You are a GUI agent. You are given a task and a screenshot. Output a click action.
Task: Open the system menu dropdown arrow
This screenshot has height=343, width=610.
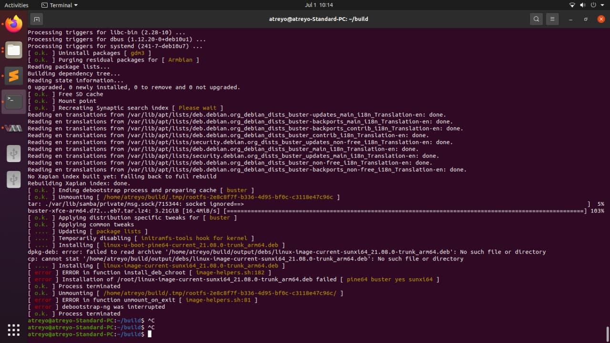coord(602,5)
